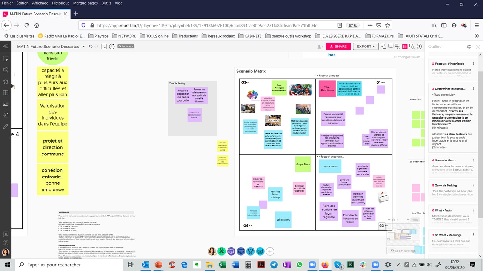The height and width of the screenshot is (271, 483).
Task: Click the pink SHARE button
Action: (x=338, y=46)
